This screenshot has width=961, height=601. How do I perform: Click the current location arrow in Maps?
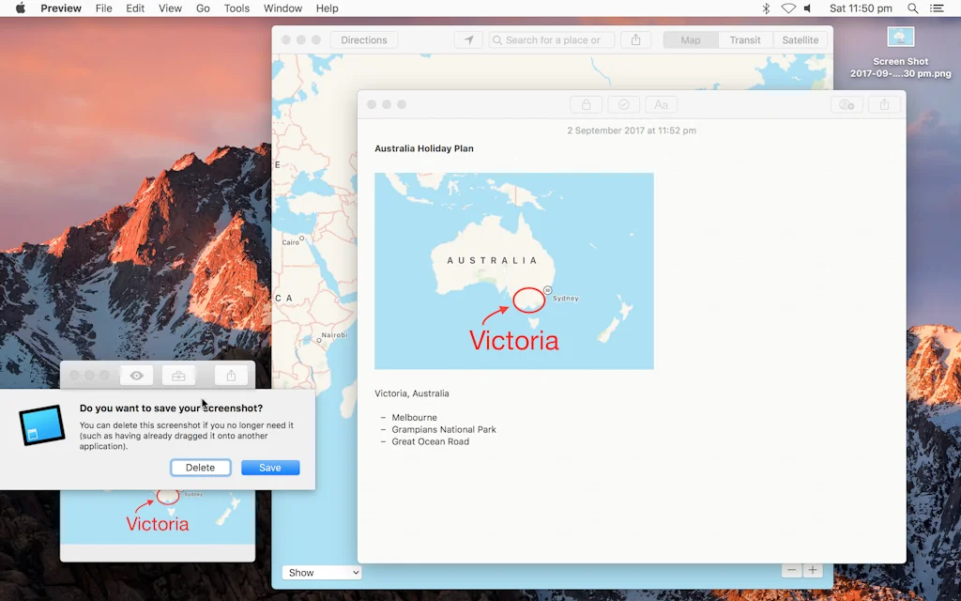(x=468, y=40)
